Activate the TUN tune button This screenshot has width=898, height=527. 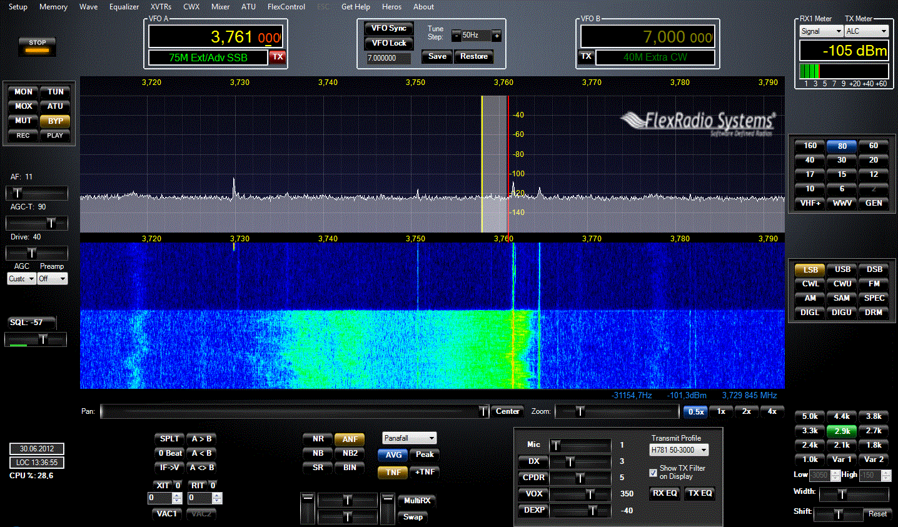(55, 91)
